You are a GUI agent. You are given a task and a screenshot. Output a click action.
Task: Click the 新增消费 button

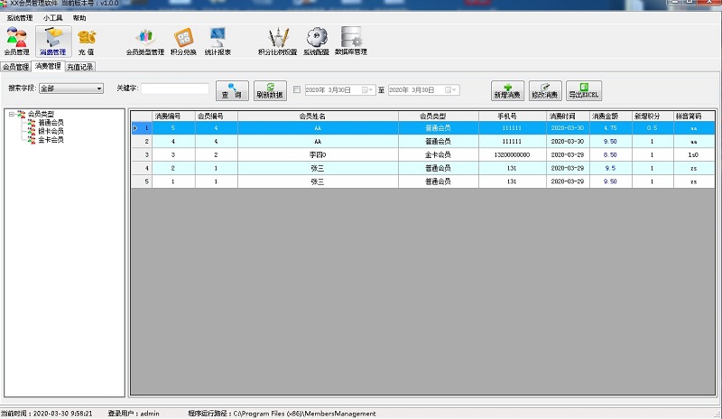pyautogui.click(x=507, y=89)
